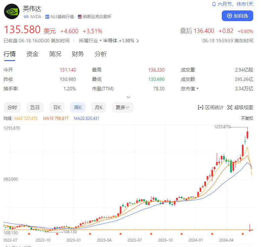Switch chart to 月K

(99, 107)
